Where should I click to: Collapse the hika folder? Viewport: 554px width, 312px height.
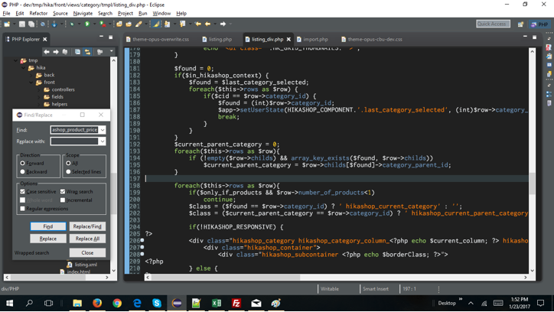[x=23, y=68]
